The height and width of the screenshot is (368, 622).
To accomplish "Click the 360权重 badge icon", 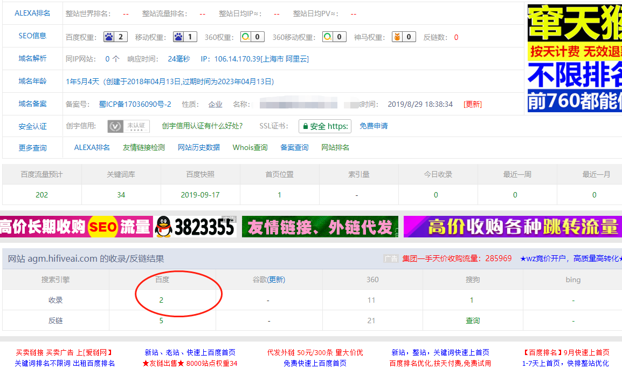I will (252, 37).
